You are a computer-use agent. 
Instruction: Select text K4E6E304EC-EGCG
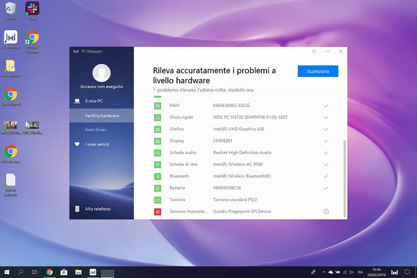pos(231,105)
